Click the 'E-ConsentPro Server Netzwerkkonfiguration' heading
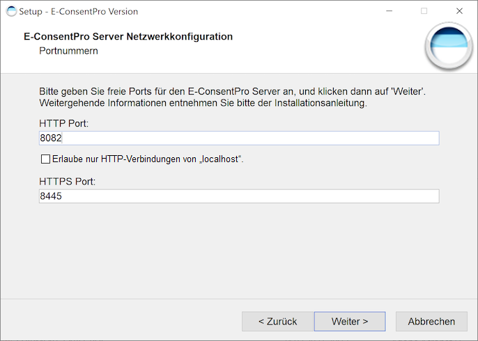478x341 pixels. click(x=128, y=36)
